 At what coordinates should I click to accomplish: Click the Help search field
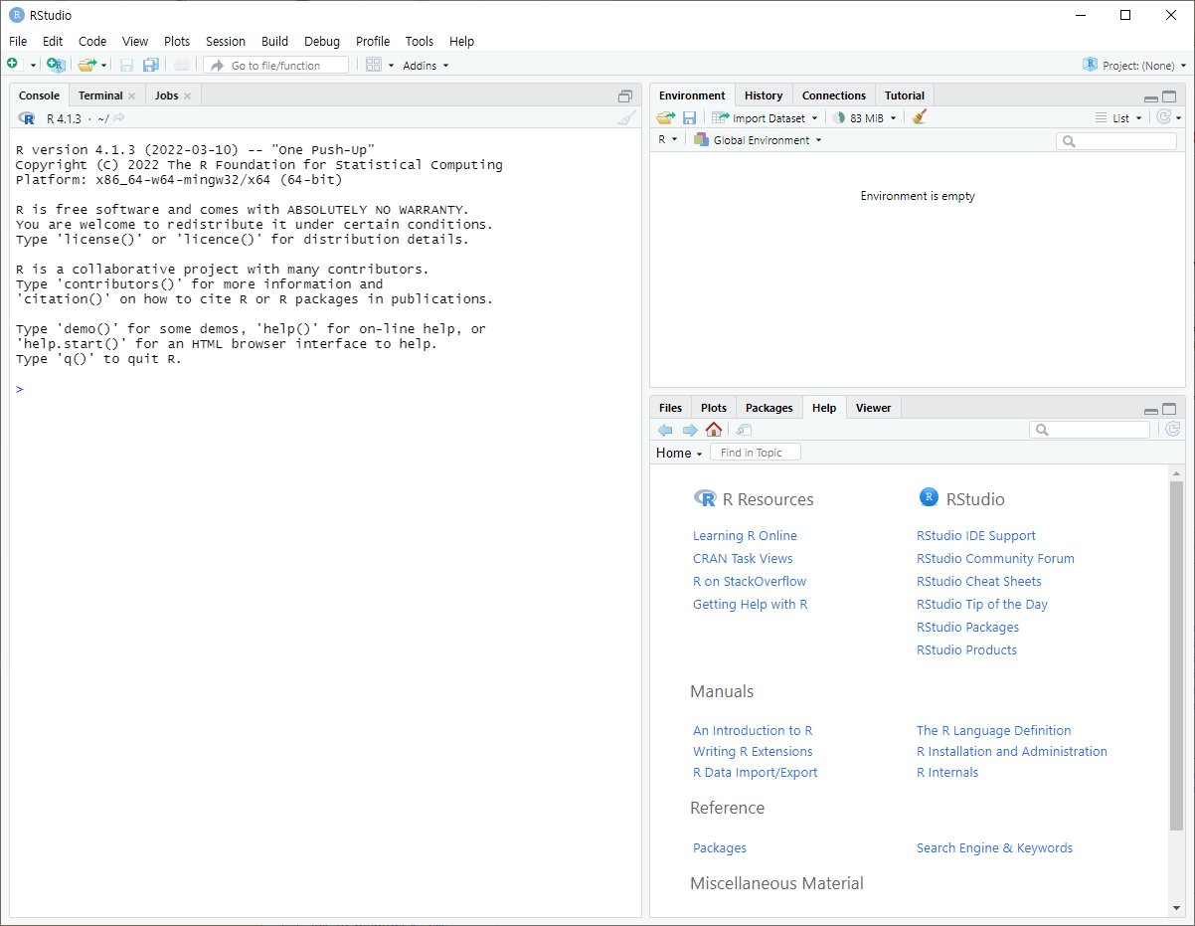[x=1090, y=430]
